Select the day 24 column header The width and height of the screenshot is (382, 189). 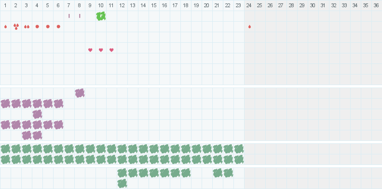249,5
